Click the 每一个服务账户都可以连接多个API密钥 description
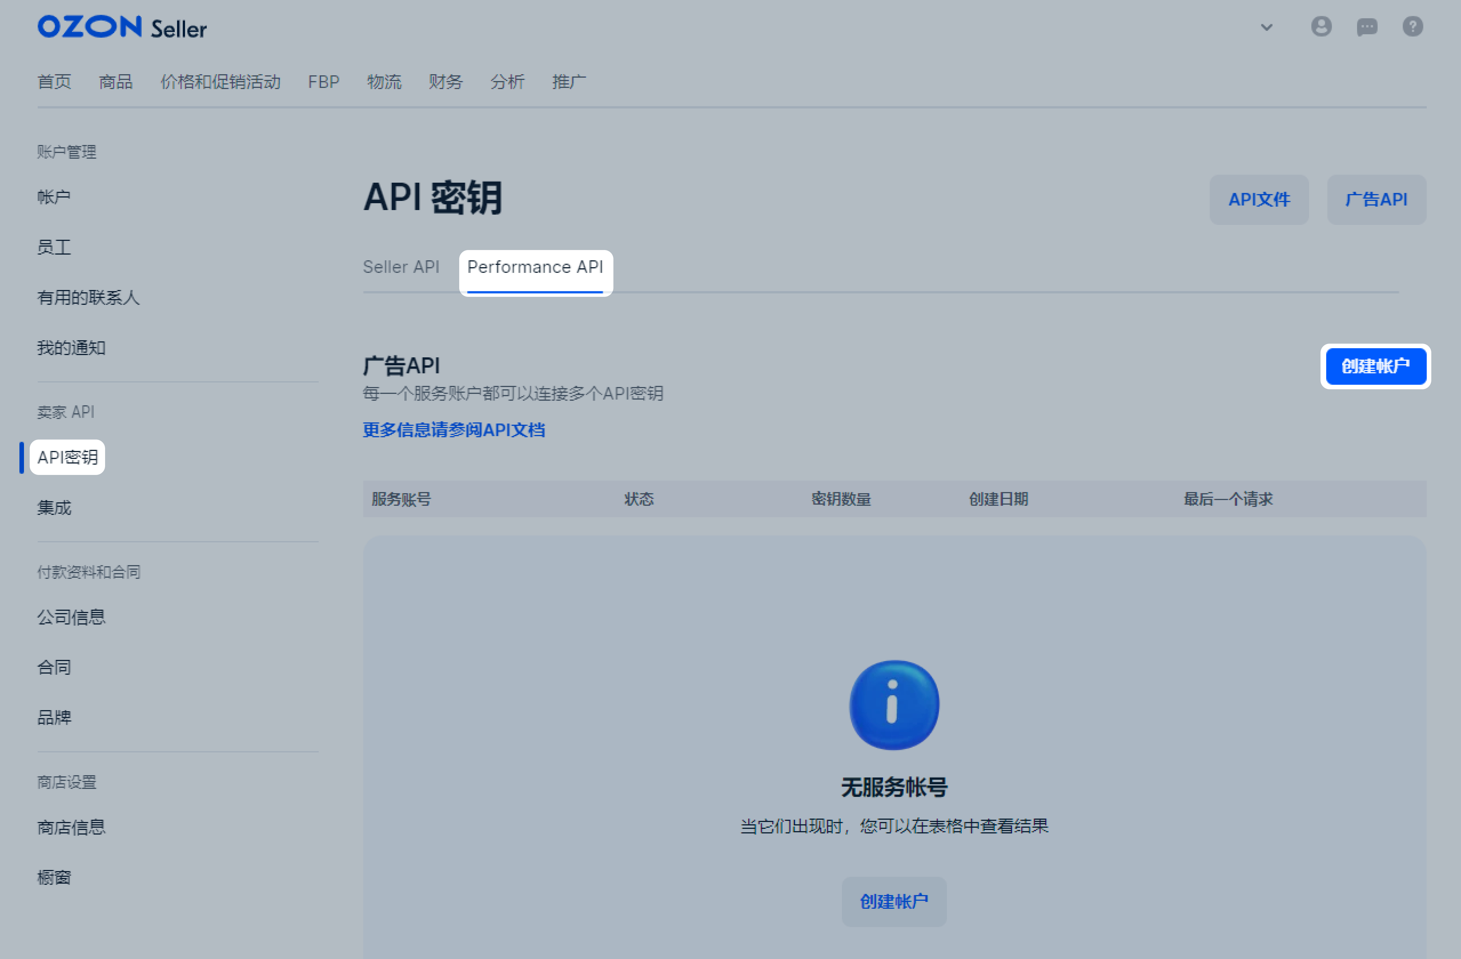 (513, 393)
